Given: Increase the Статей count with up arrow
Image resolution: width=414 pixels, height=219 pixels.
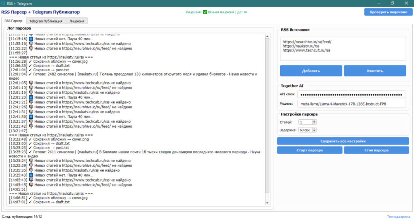Looking at the screenshot, I should (315, 121).
